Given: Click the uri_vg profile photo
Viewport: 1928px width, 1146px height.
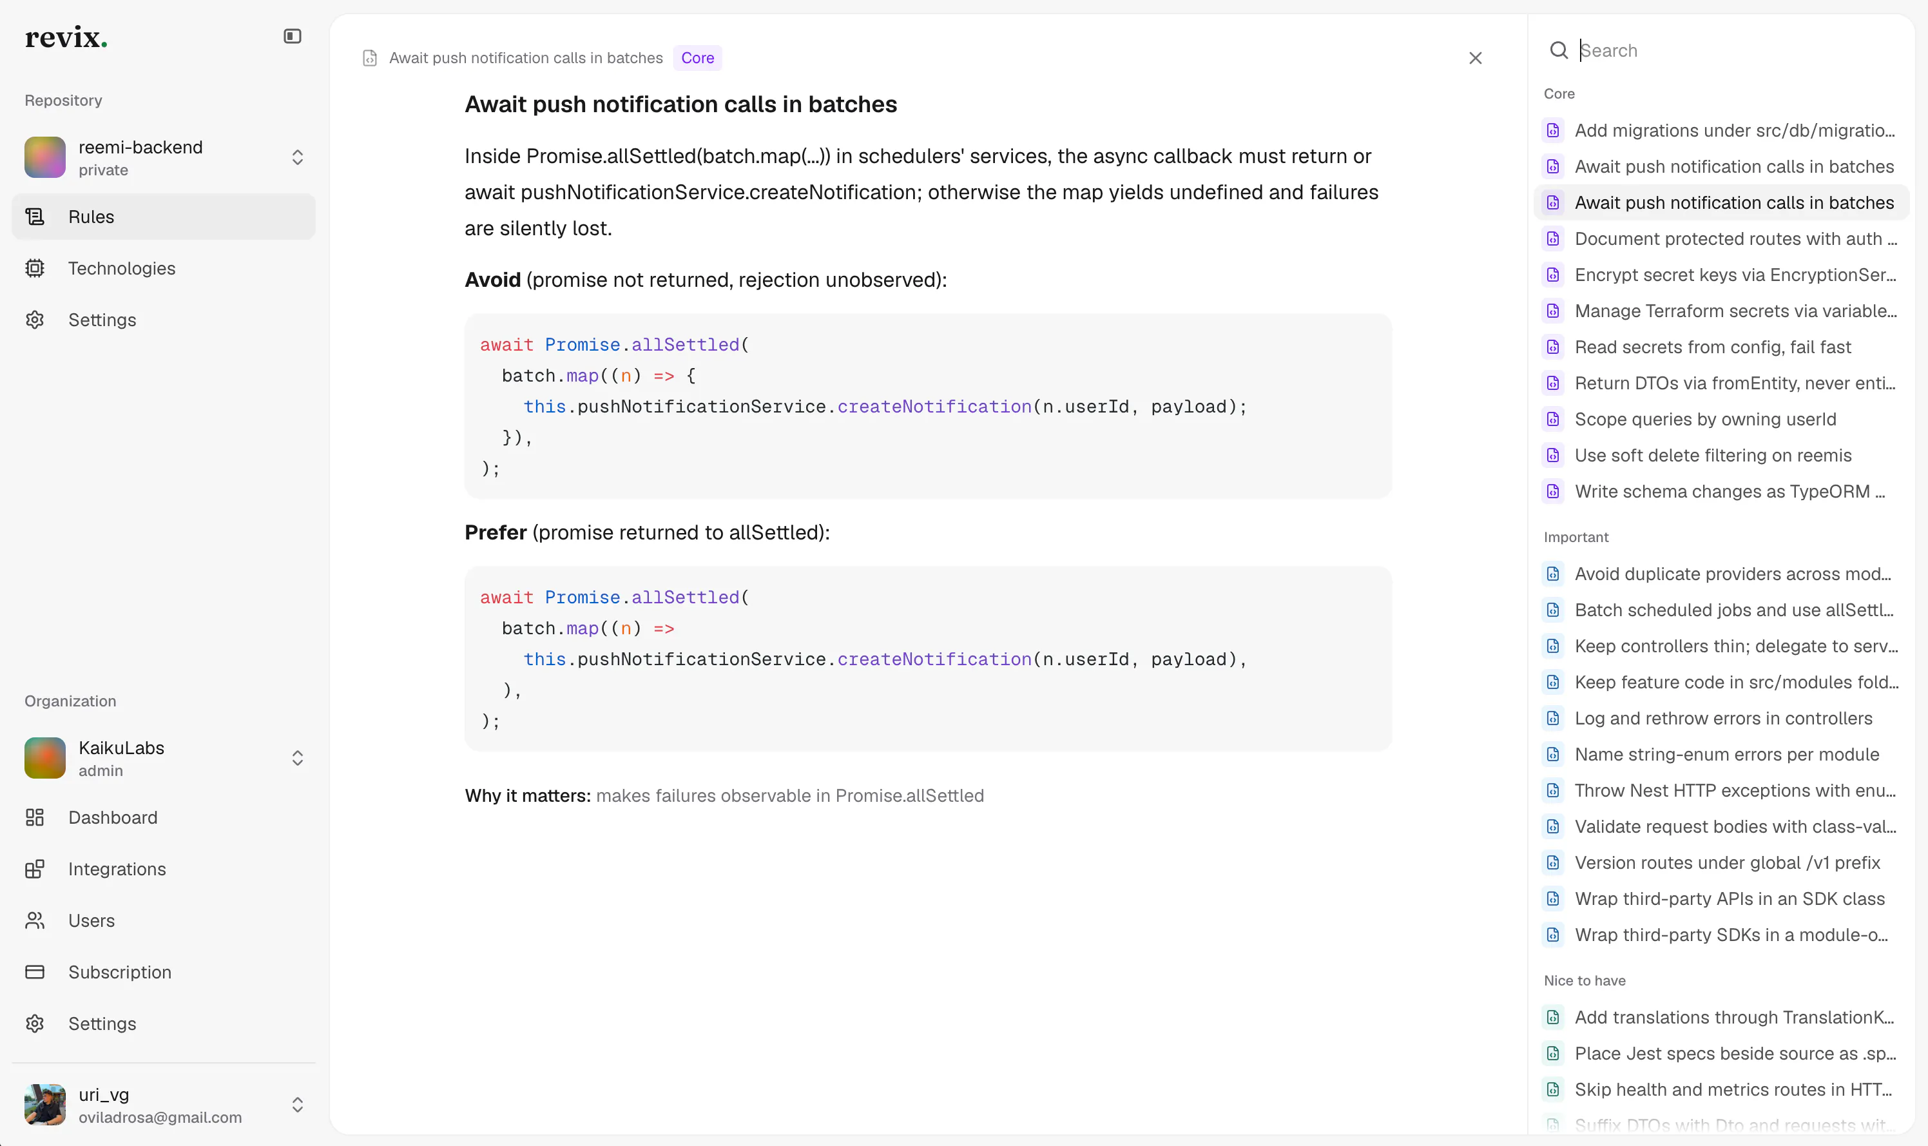Looking at the screenshot, I should coord(44,1104).
